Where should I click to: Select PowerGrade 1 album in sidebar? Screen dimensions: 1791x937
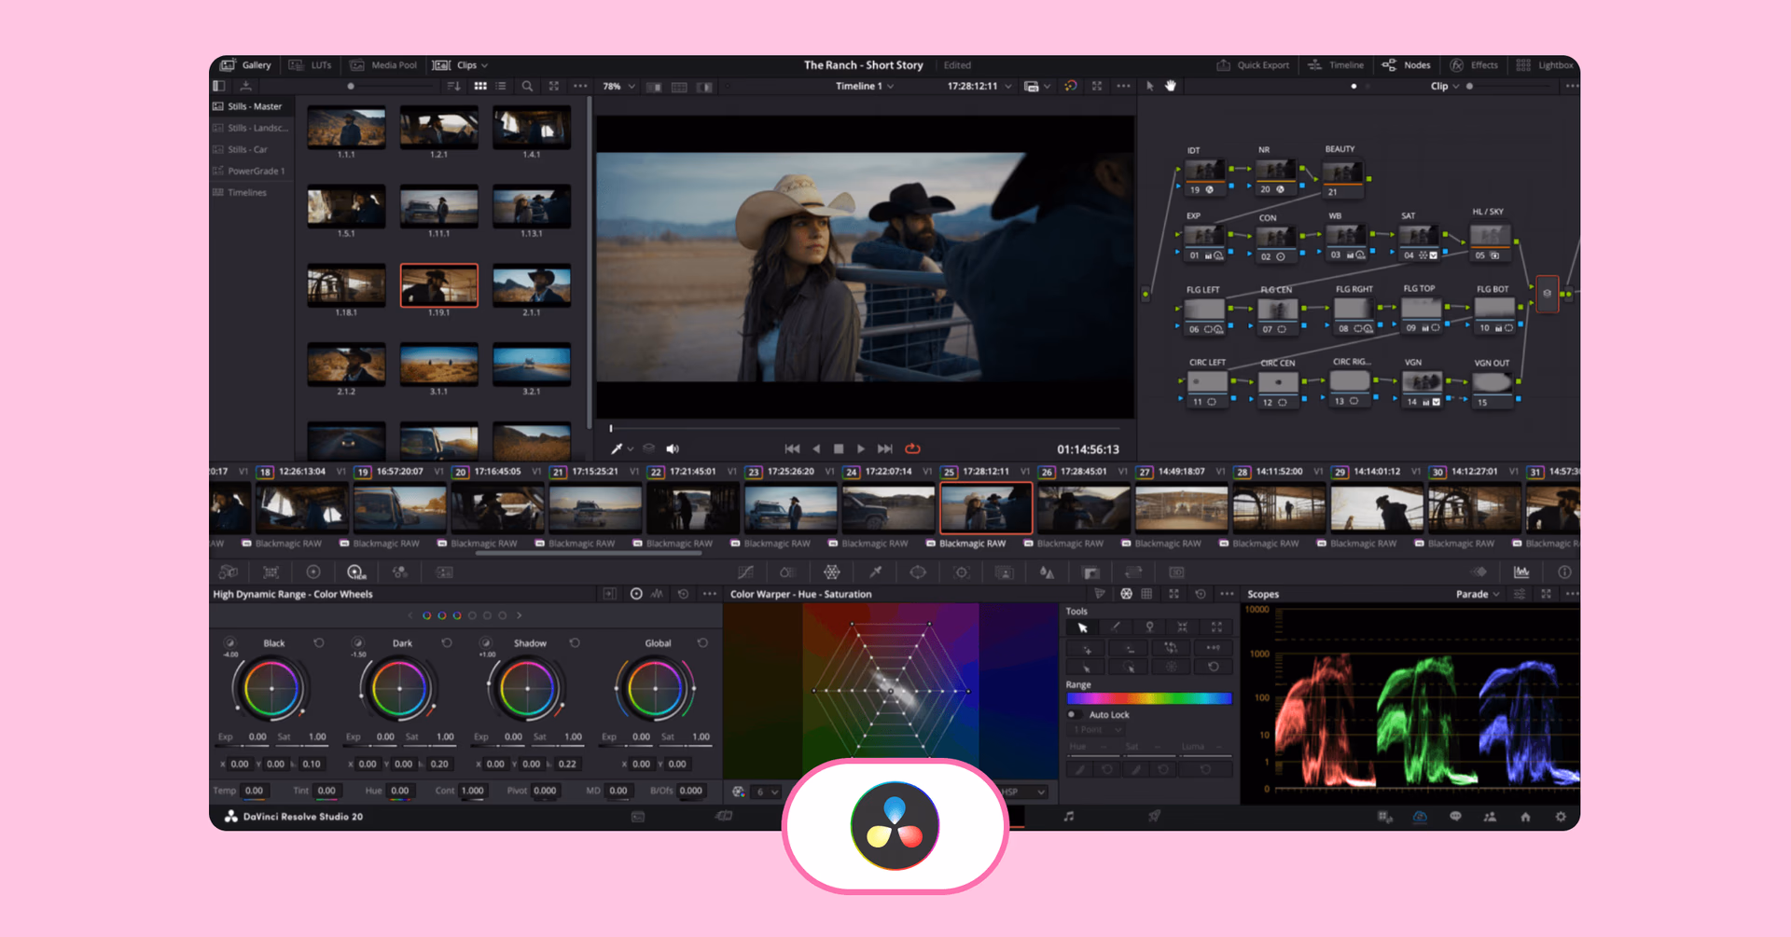coord(256,172)
